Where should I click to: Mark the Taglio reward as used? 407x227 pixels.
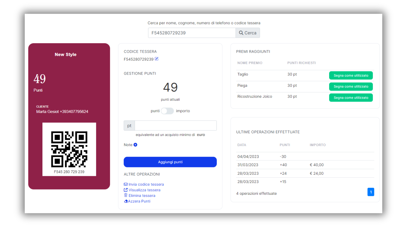(351, 75)
